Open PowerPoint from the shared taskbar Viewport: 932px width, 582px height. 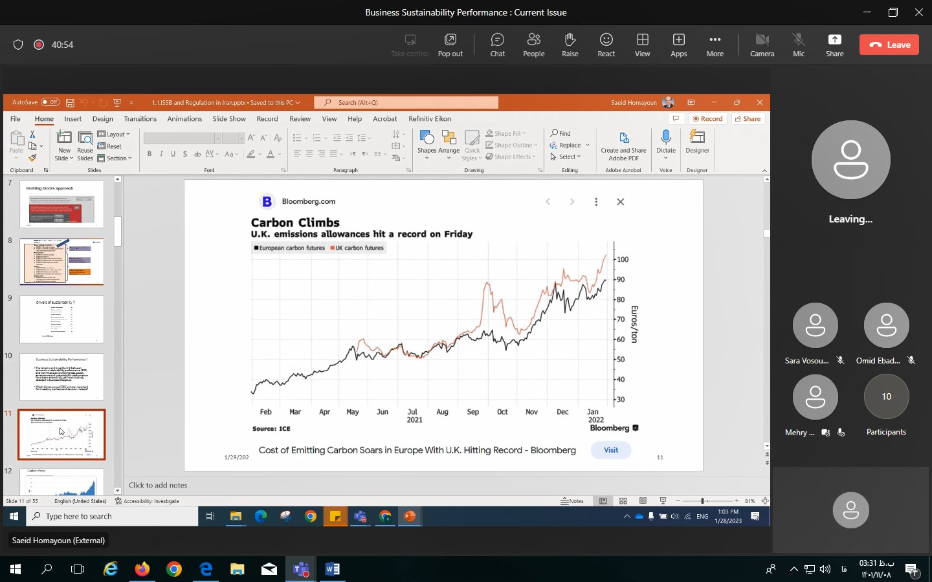click(x=410, y=516)
